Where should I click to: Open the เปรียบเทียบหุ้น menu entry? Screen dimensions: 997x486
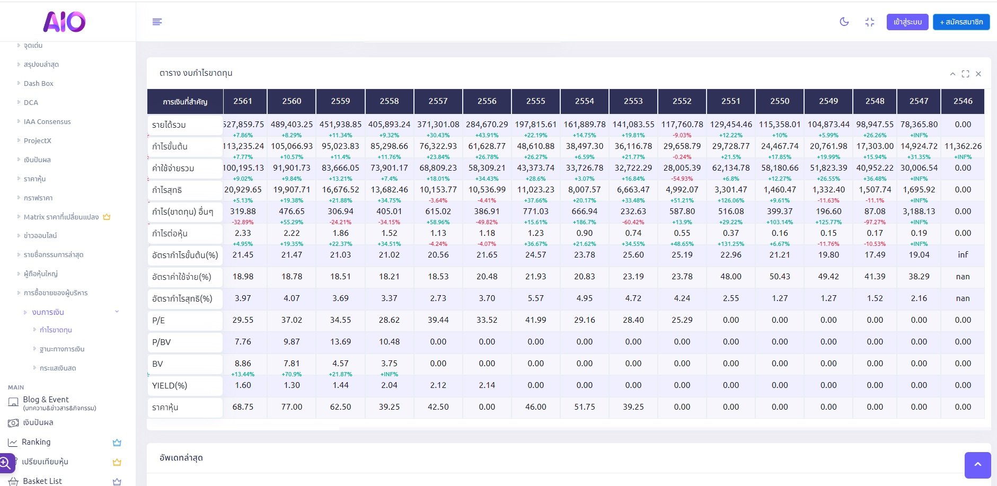coord(45,462)
